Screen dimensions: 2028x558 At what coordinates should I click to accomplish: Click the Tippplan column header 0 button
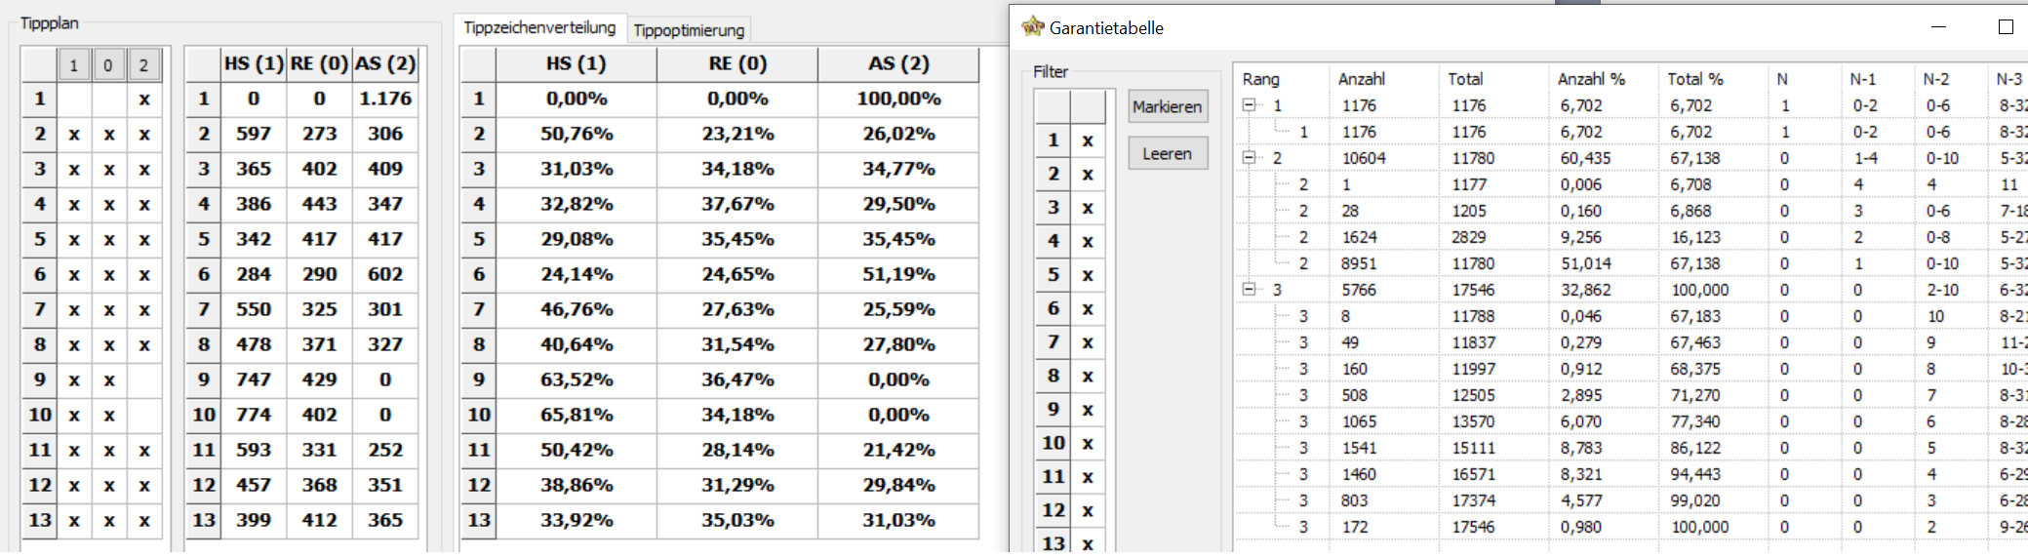[x=108, y=65]
